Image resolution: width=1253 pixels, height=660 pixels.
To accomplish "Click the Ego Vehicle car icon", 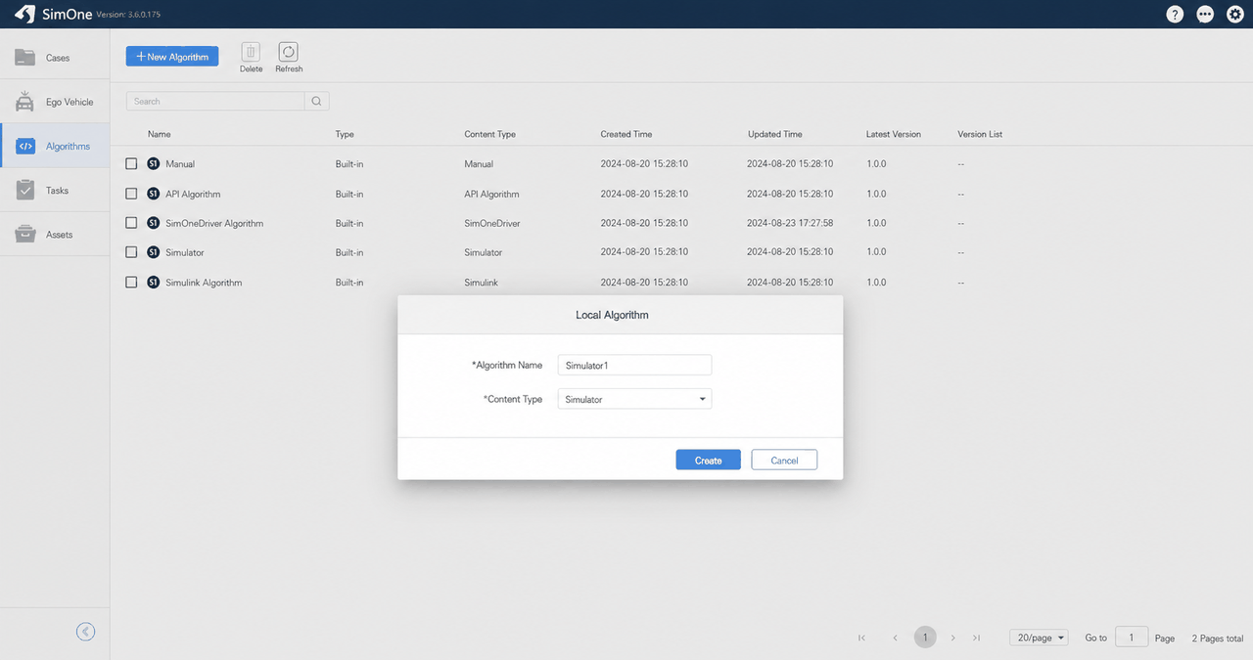I will [24, 102].
